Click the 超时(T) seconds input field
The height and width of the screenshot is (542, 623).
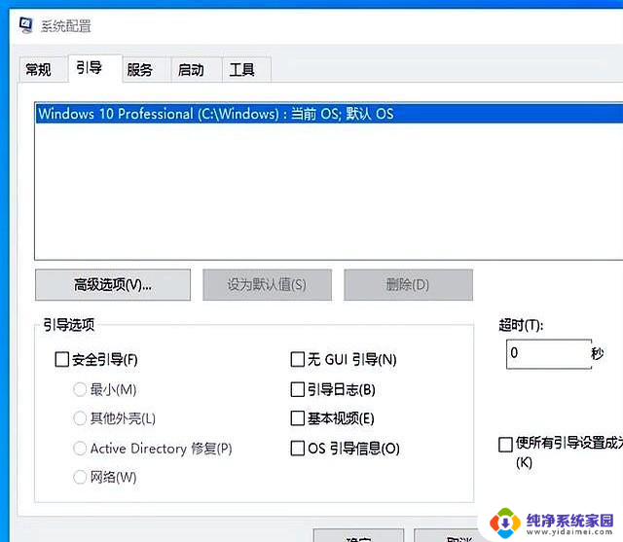click(x=549, y=353)
